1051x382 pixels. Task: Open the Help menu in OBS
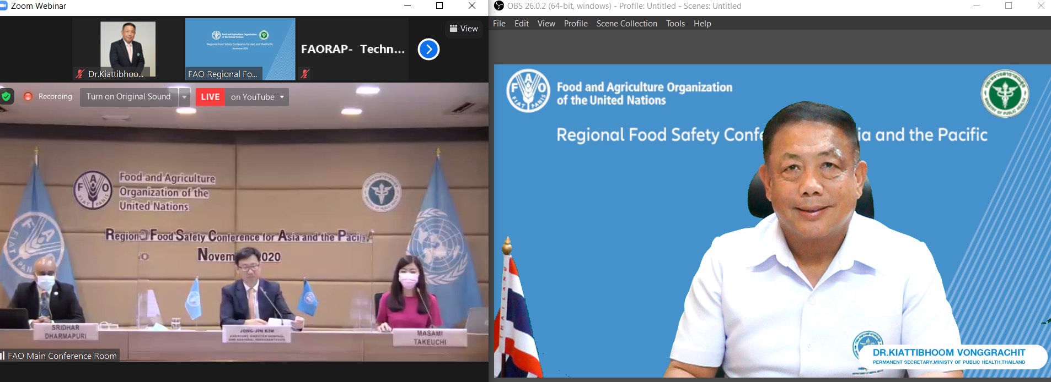703,24
